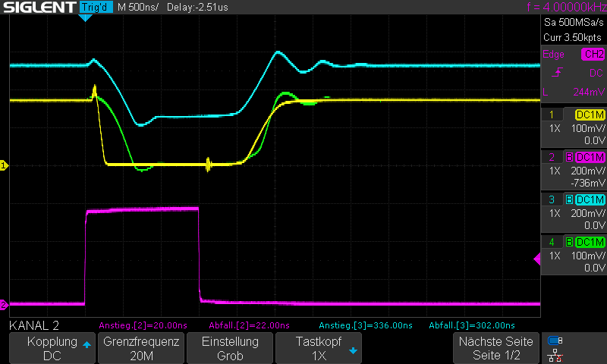Click the channel 1 yellow ground marker

pyautogui.click(x=4, y=165)
